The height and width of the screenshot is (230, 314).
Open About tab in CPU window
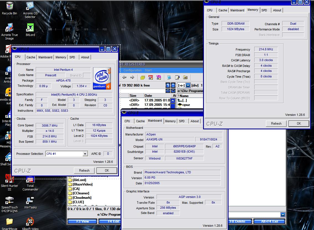[85, 57]
